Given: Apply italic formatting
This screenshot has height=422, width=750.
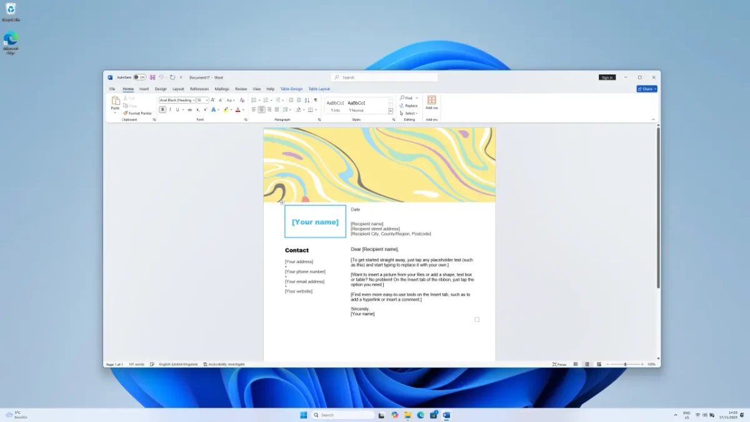Looking at the screenshot, I should [170, 109].
